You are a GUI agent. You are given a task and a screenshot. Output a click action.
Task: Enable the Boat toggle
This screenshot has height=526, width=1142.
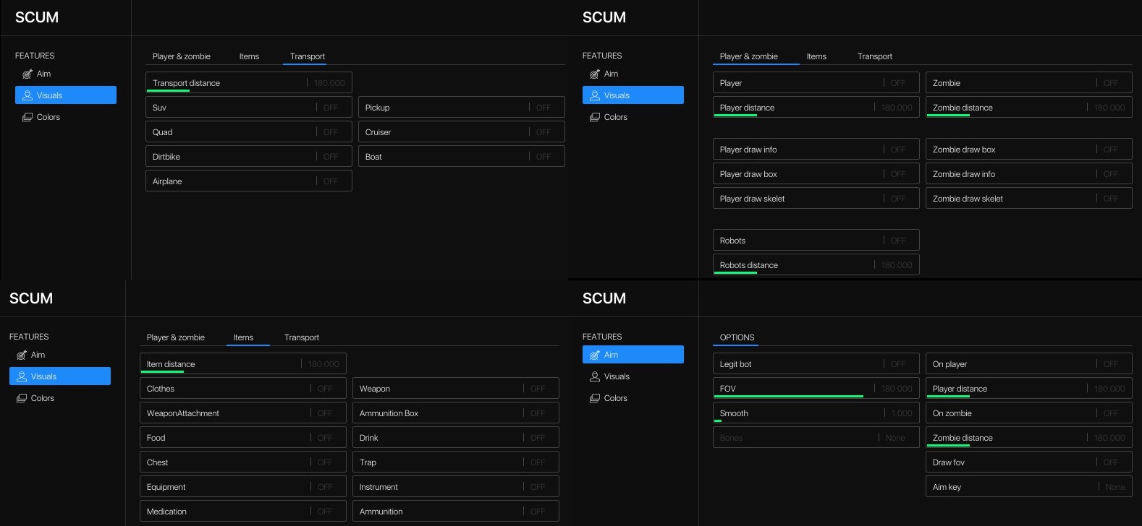point(462,157)
